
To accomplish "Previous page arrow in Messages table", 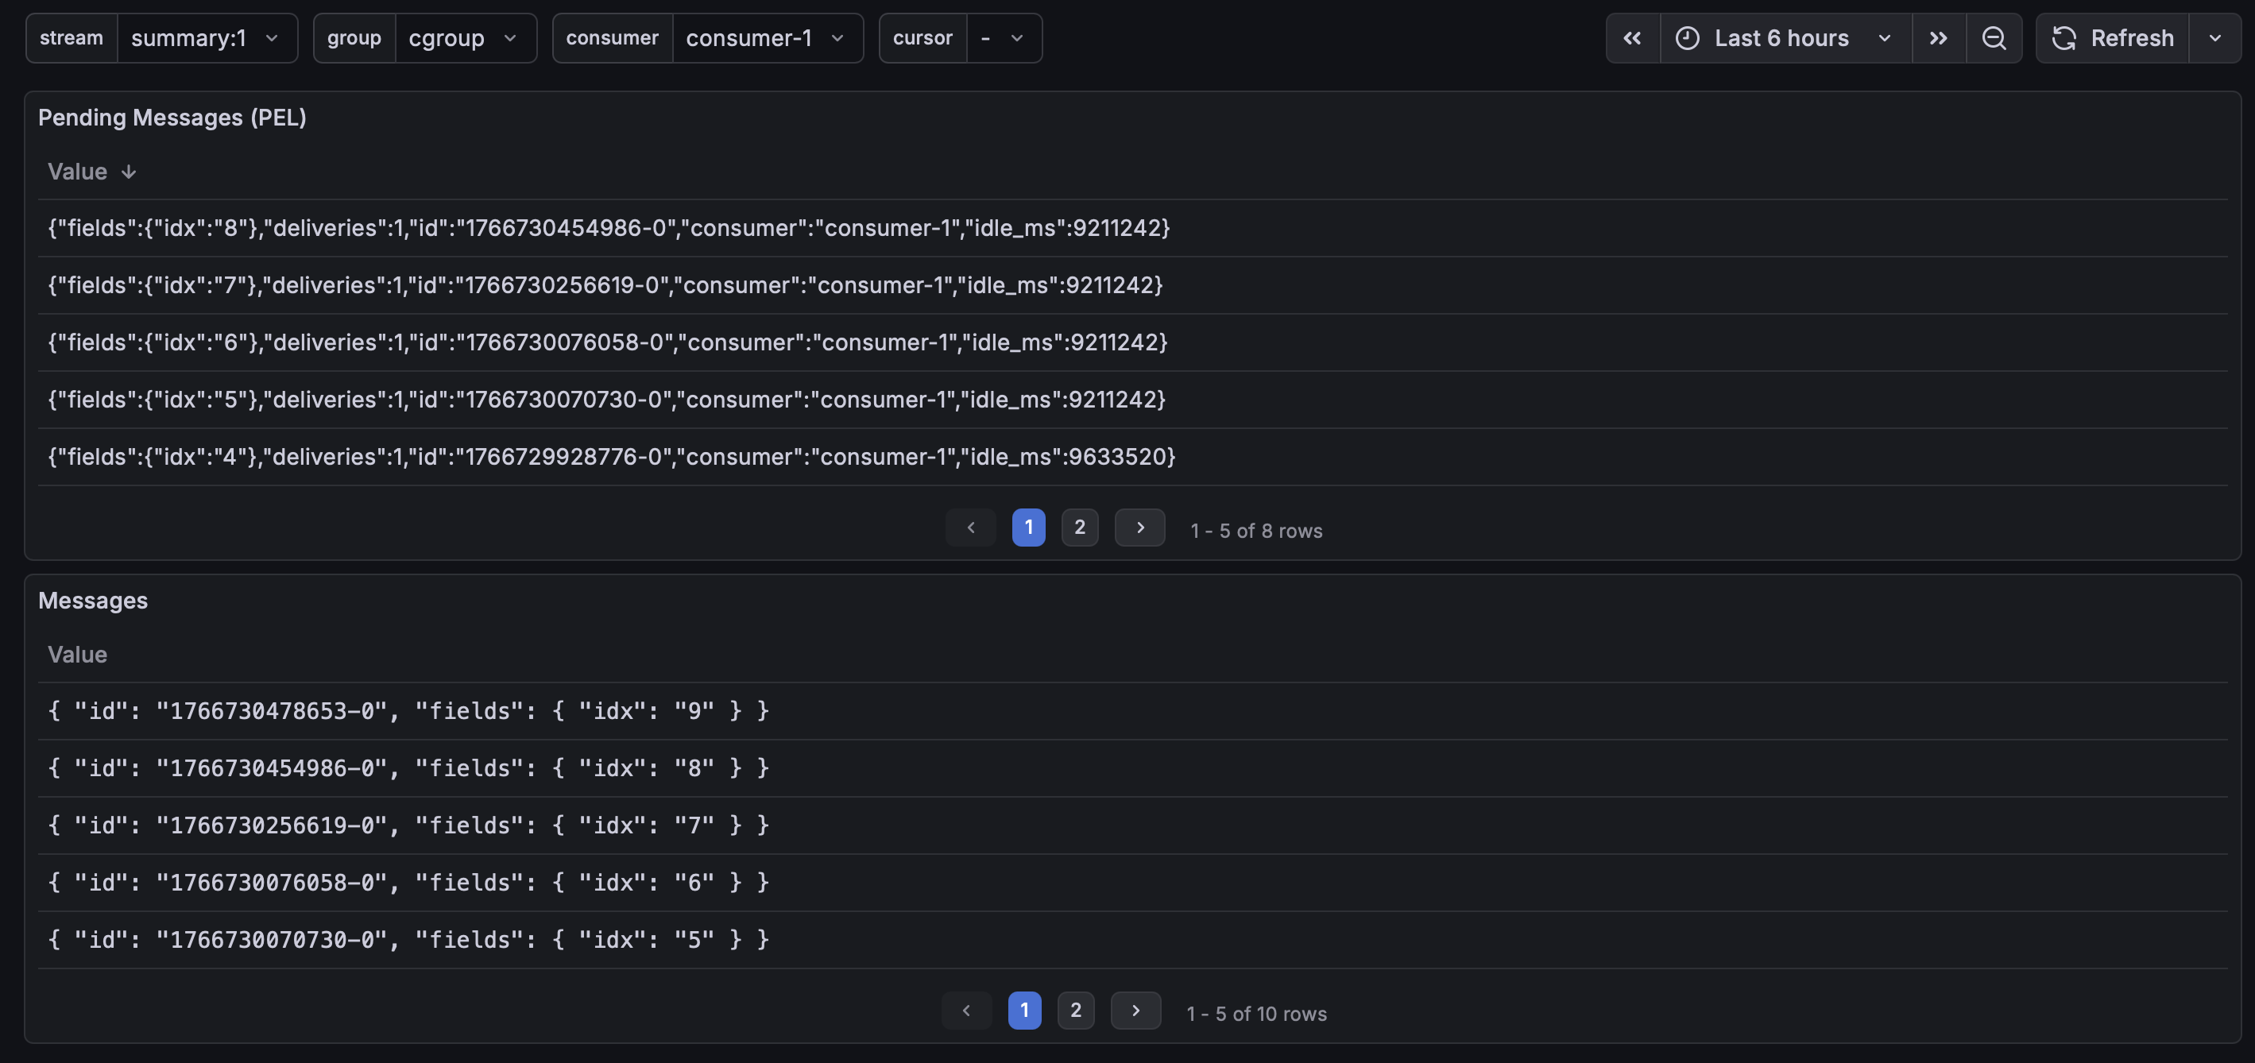I will tap(965, 1011).
